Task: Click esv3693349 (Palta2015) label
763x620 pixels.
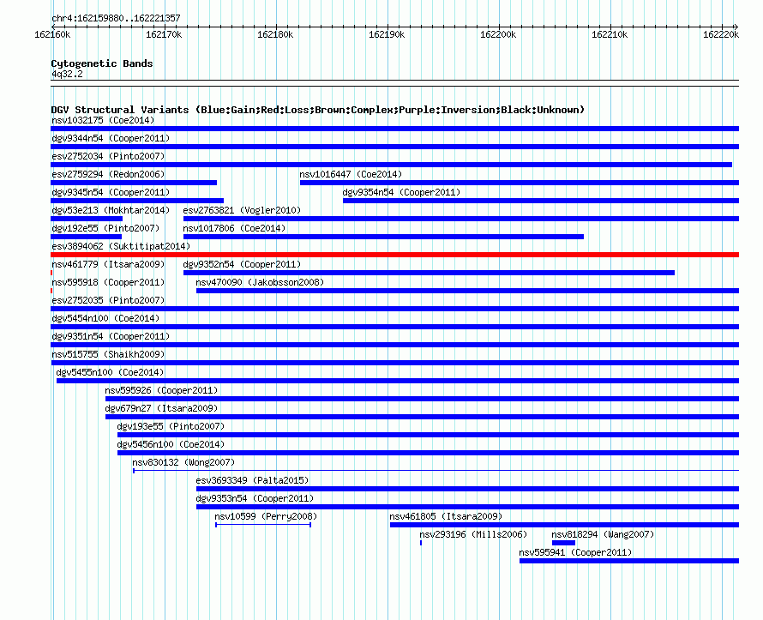Action: point(252,480)
